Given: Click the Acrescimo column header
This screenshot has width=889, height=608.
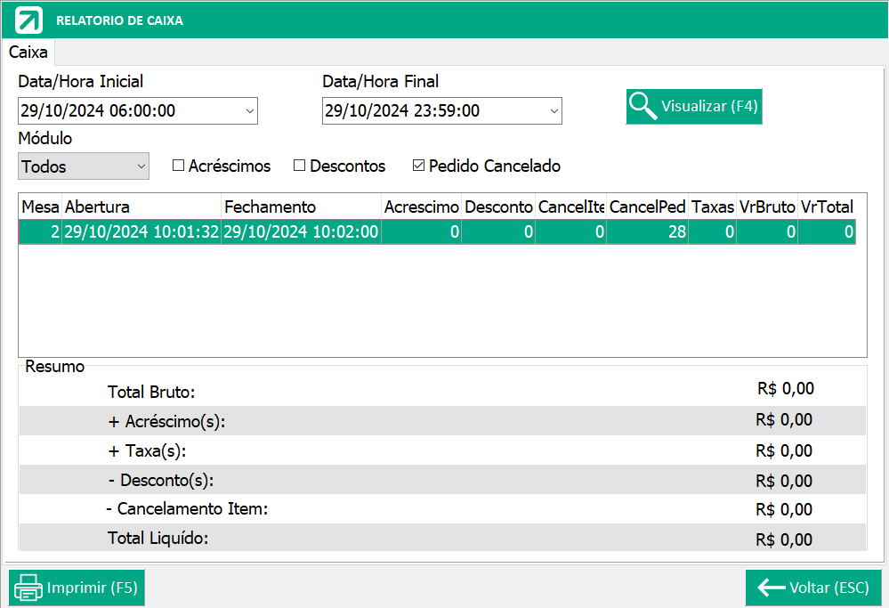Looking at the screenshot, I should pos(421,207).
